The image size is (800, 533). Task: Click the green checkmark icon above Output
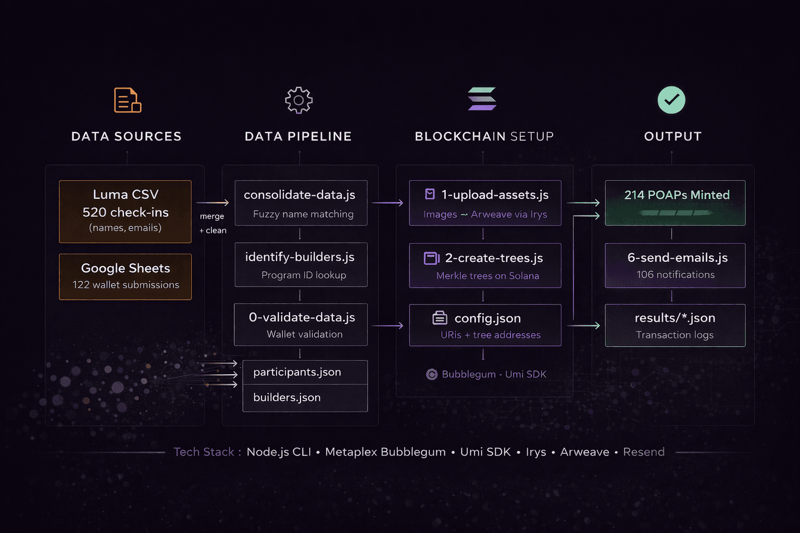tap(671, 100)
